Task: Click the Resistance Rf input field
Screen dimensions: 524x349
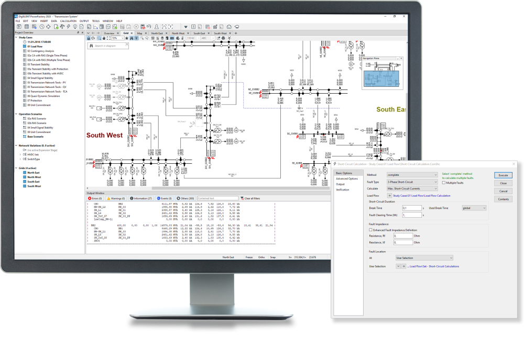Action: pos(403,235)
